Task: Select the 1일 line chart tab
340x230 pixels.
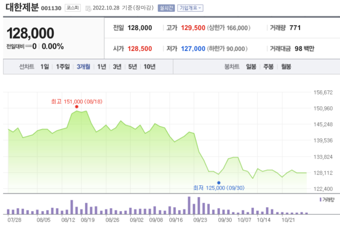Action: [45, 67]
